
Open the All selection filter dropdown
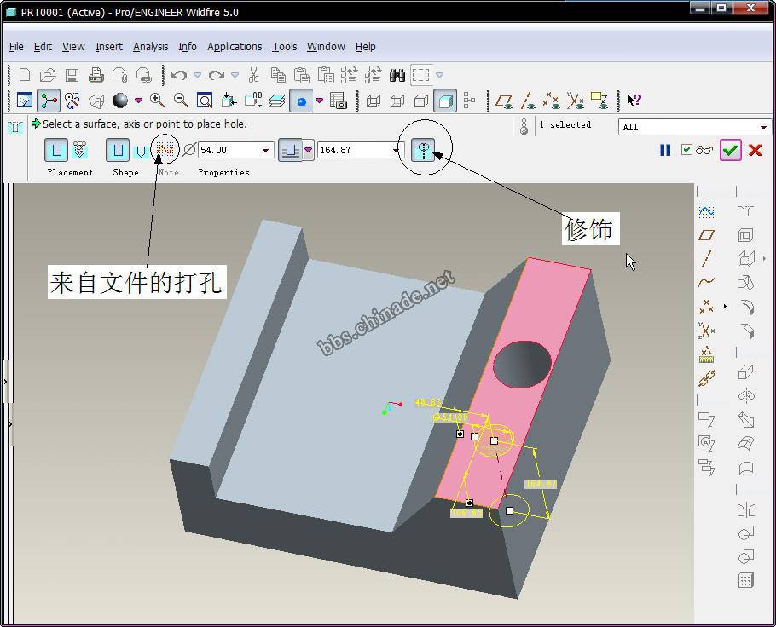(763, 127)
